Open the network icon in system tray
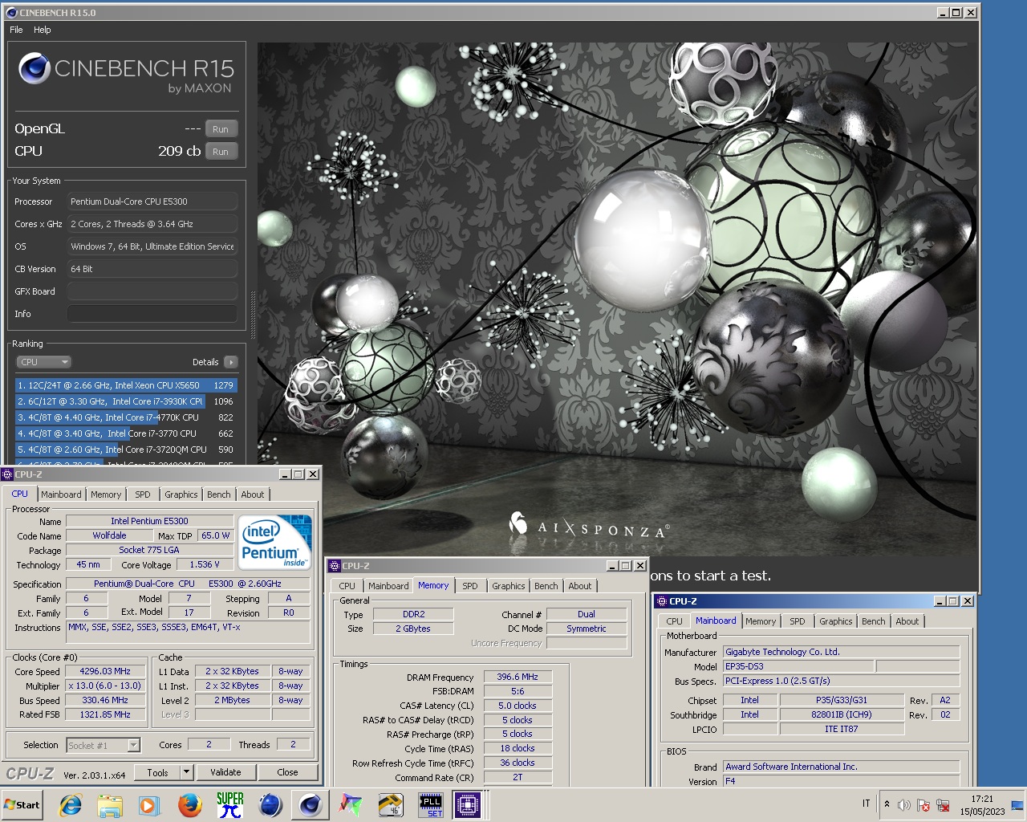Image resolution: width=1027 pixels, height=822 pixels. (x=944, y=804)
